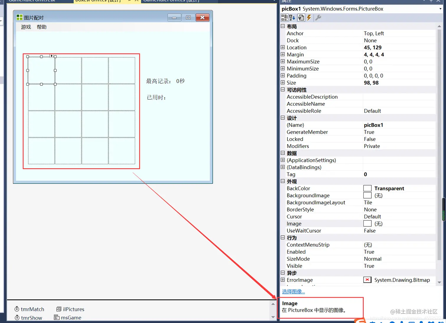The height and width of the screenshot is (323, 446).
Task: Expand the Margin property
Action: click(283, 54)
